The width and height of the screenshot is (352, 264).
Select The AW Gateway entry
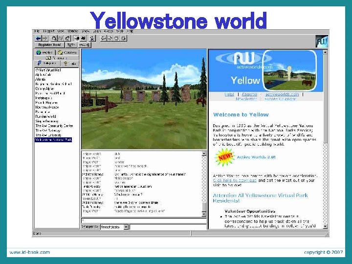pyautogui.click(x=48, y=131)
